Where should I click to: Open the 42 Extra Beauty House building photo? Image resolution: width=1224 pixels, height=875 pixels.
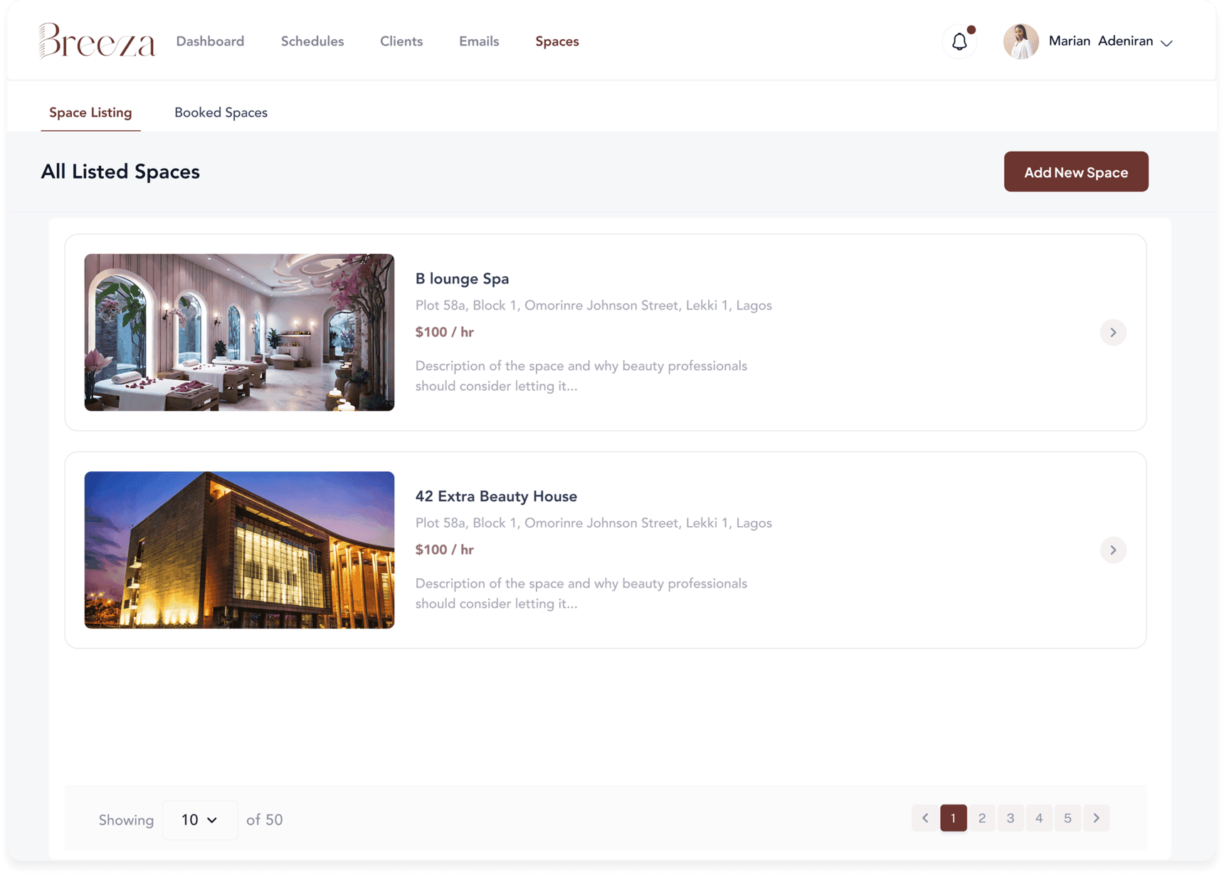[239, 550]
